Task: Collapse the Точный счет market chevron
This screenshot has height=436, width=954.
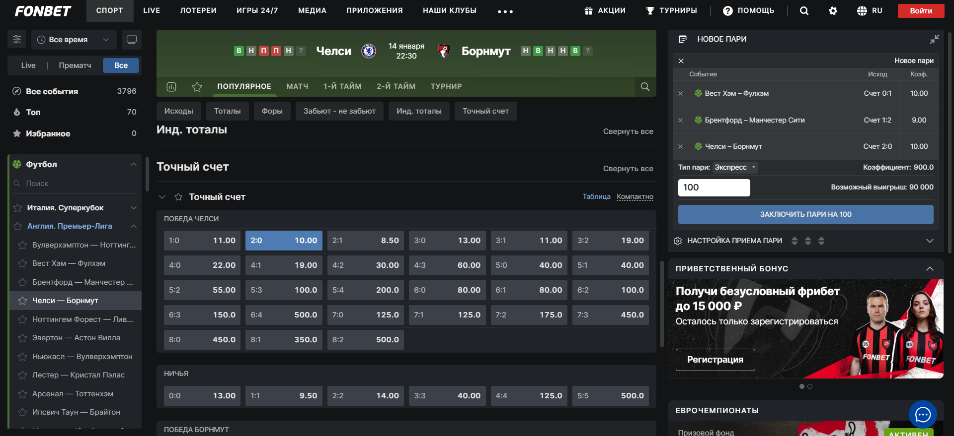Action: (x=162, y=197)
